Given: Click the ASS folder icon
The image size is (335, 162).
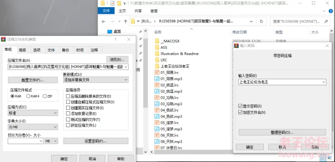Looking at the screenshot, I should (x=157, y=47).
